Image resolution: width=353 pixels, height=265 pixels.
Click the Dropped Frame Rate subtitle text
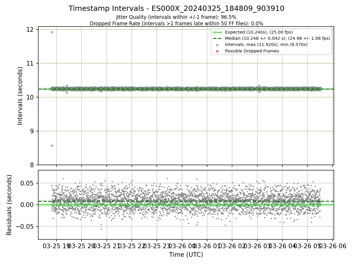tap(176, 24)
